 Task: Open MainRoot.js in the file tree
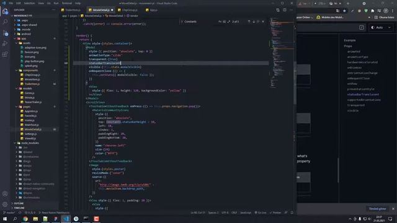click(32, 125)
